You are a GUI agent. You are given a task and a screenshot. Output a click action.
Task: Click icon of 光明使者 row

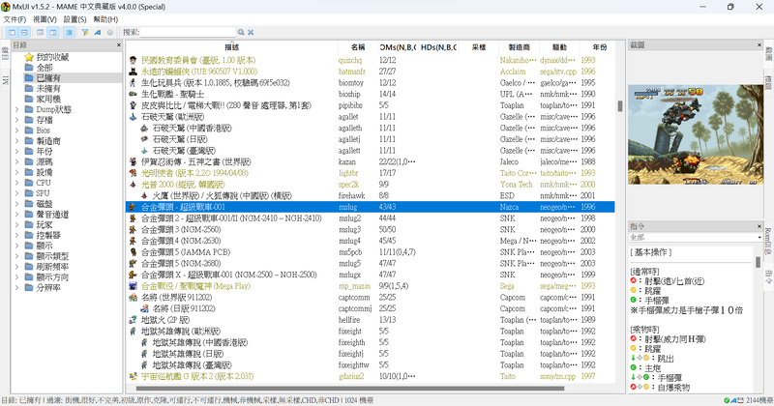(133, 173)
